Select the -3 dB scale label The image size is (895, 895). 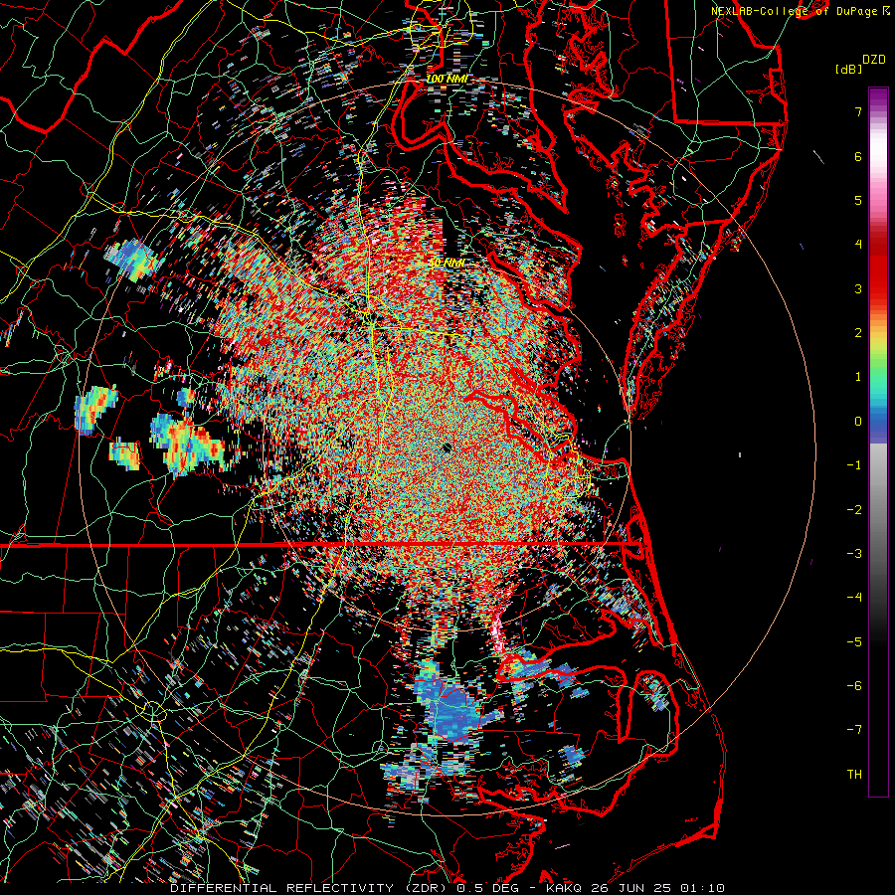click(854, 554)
